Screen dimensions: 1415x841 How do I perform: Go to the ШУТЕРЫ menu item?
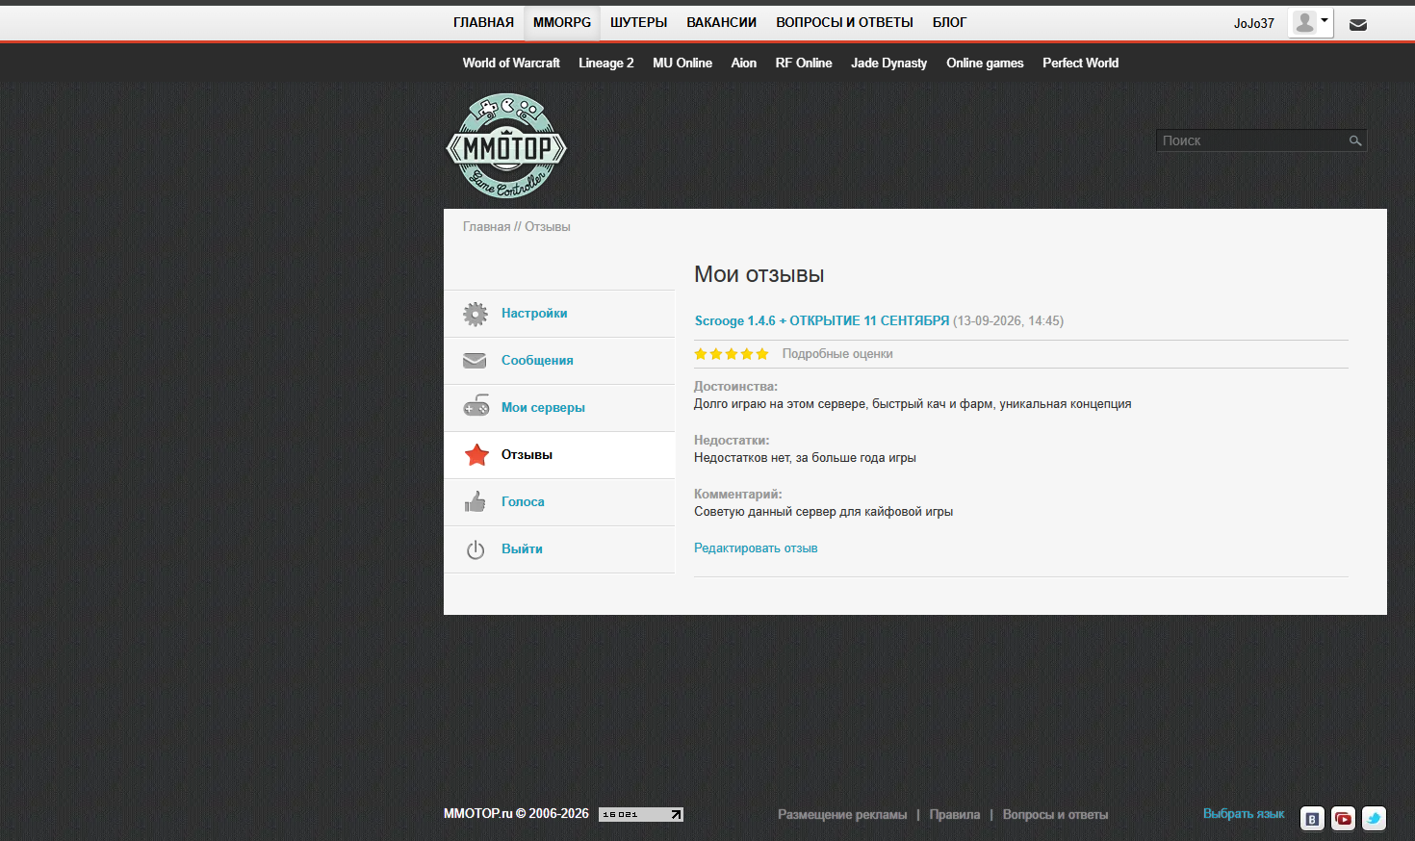point(638,22)
